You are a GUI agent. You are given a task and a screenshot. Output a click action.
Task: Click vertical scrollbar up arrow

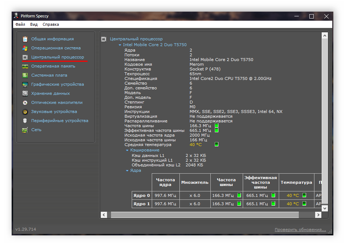pyautogui.click(x=325, y=35)
